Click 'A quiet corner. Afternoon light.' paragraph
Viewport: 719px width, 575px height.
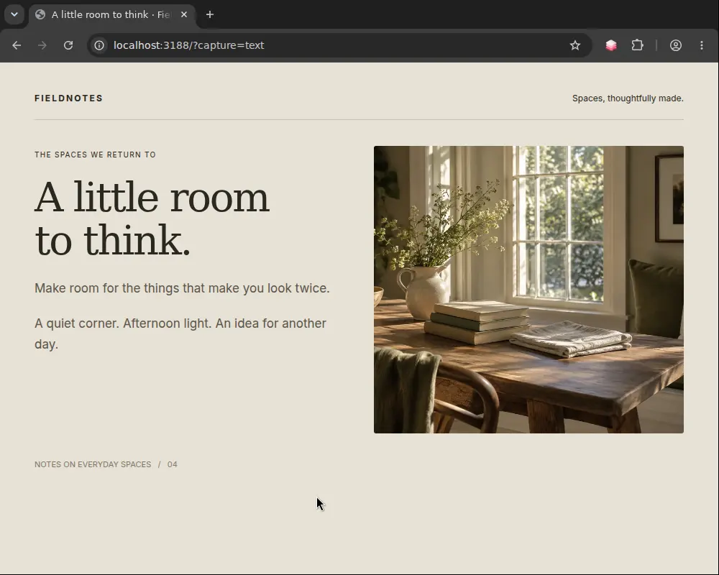click(180, 333)
